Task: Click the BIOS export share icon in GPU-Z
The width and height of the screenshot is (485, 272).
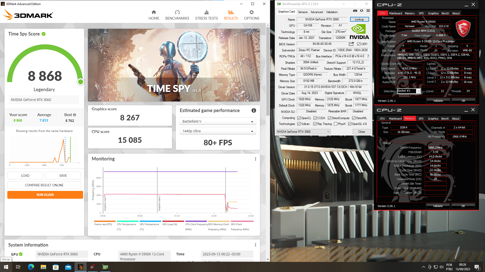Action: point(351,44)
